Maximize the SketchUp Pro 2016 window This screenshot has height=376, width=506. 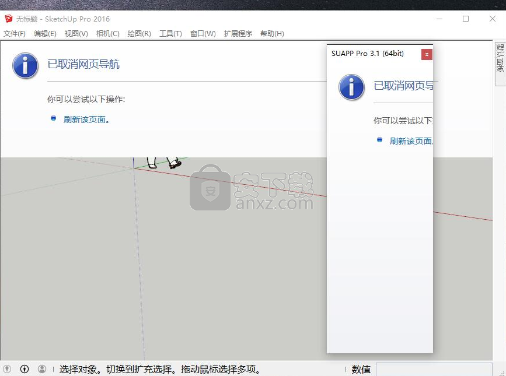point(466,19)
